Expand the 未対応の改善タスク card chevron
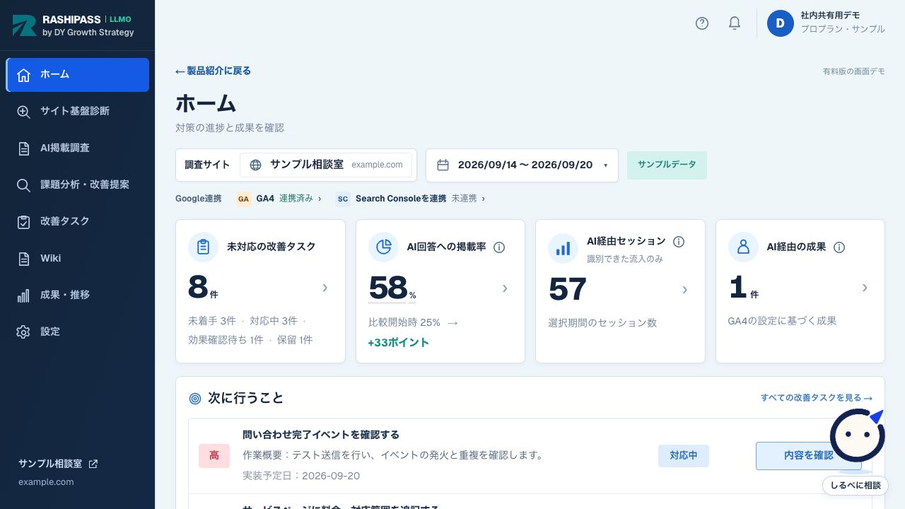Screen dimensions: 905x509 click(325, 287)
